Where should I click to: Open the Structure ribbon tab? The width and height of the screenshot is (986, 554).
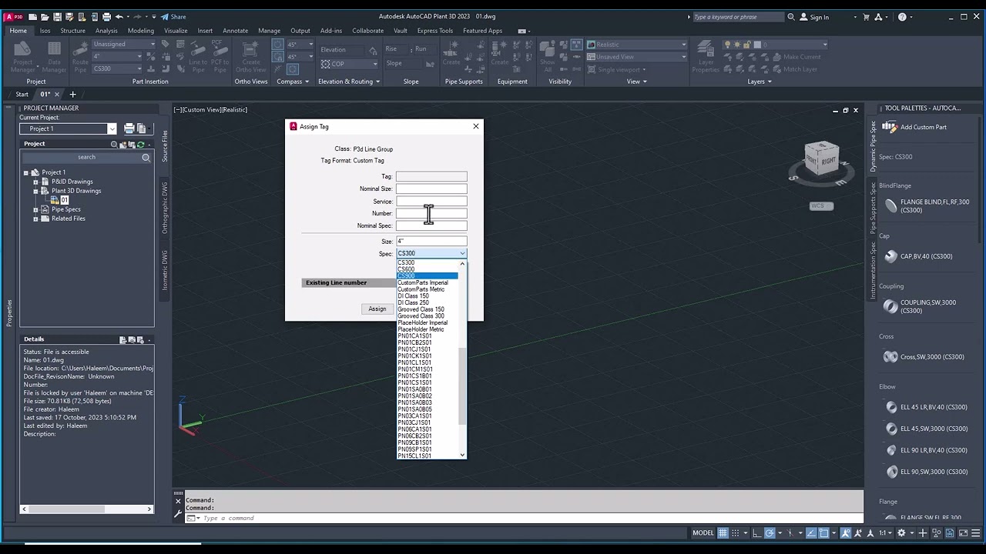(x=73, y=31)
